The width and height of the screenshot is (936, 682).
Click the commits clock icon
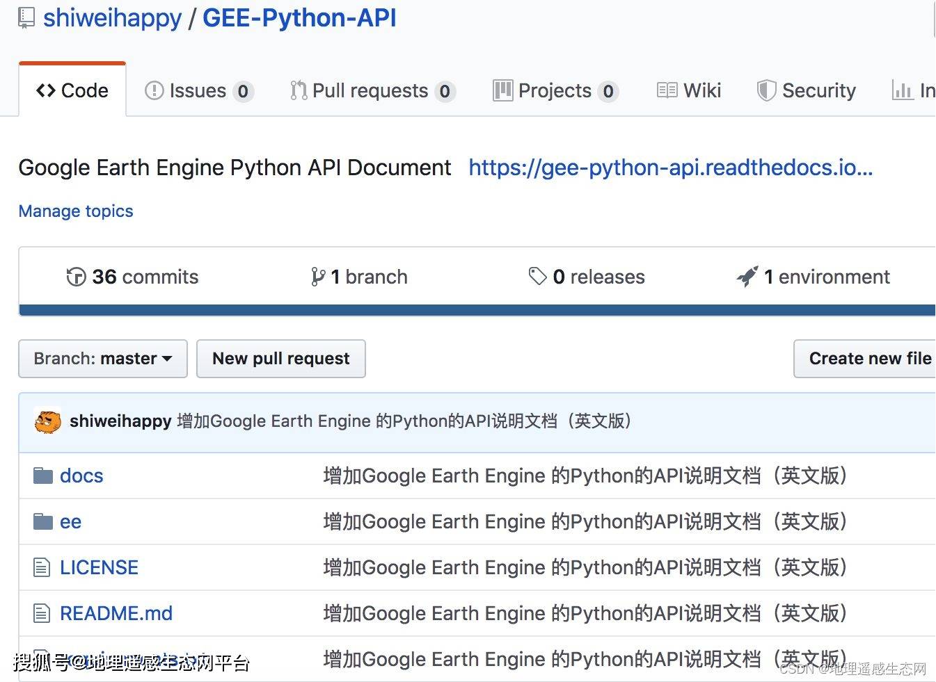76,277
